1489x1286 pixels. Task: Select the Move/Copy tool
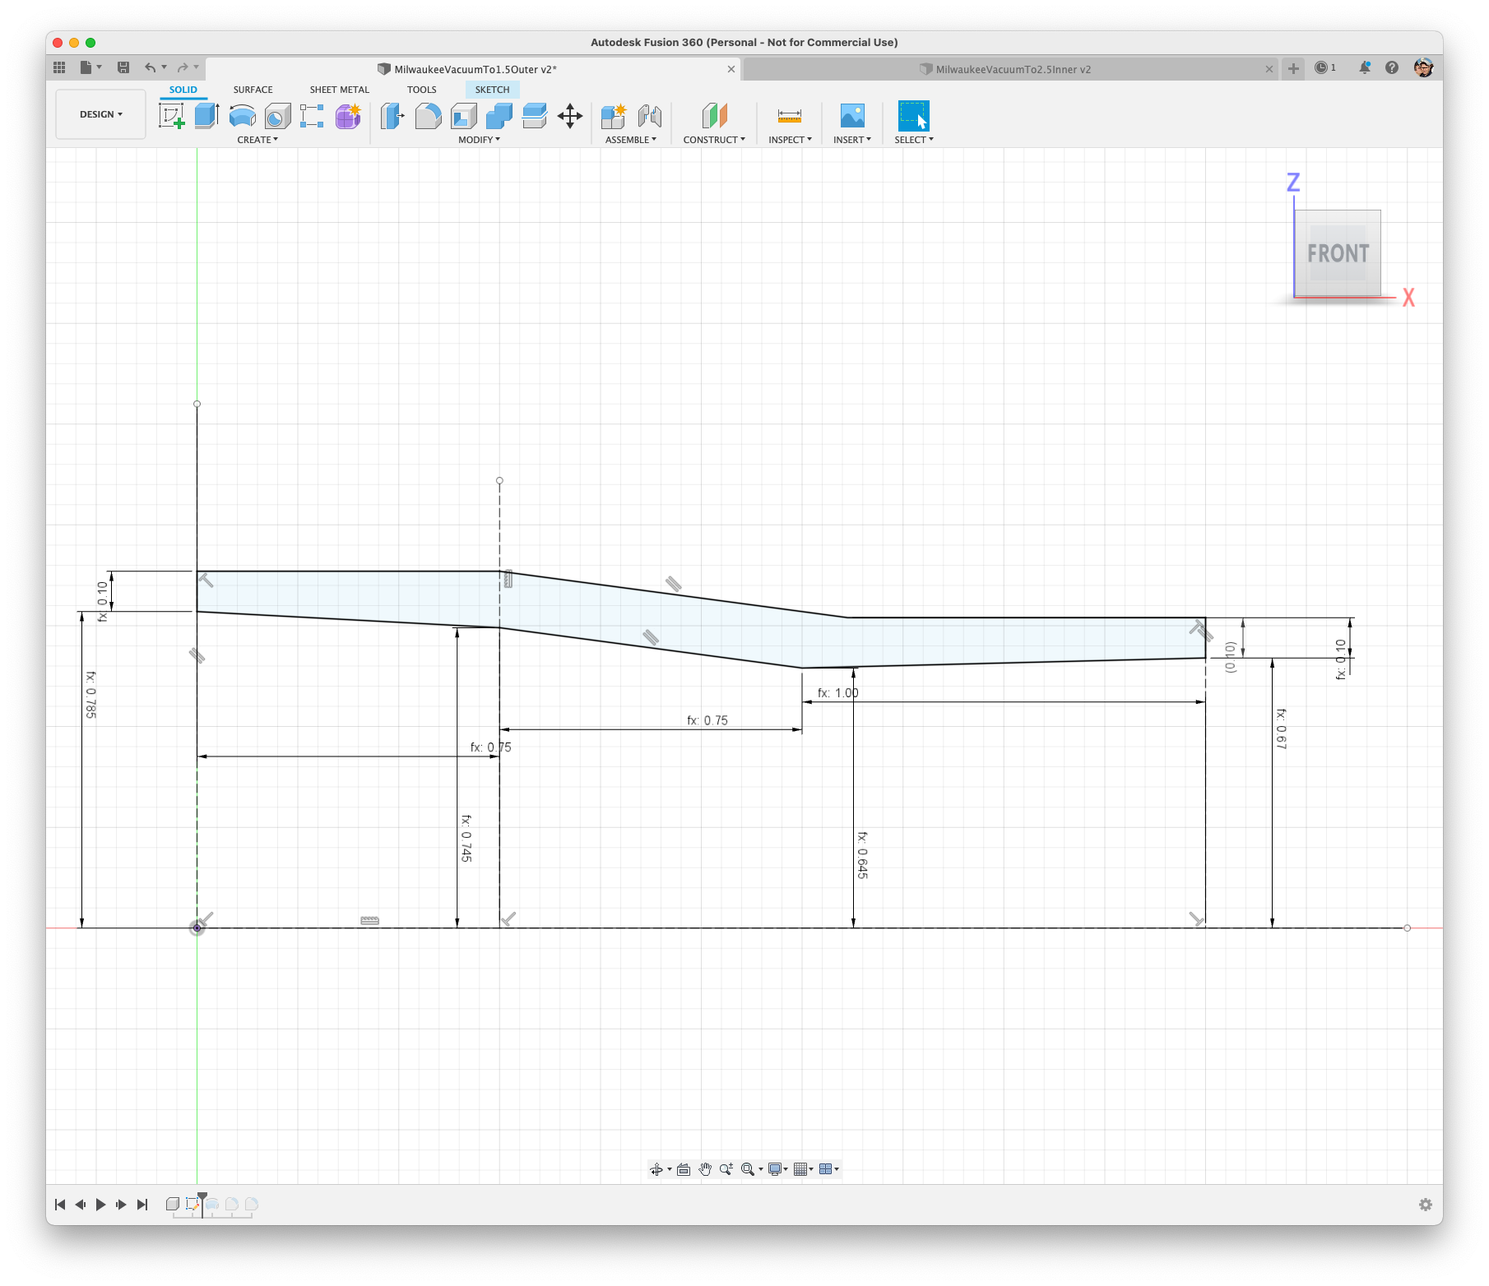(570, 116)
